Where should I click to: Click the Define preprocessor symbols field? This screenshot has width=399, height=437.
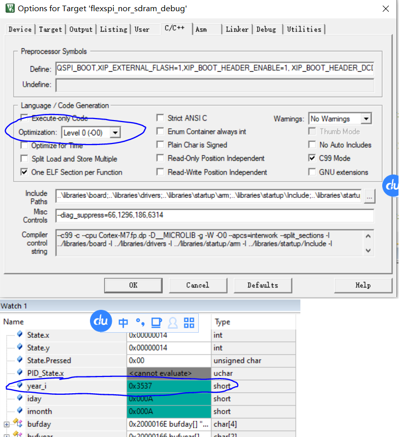(214, 68)
